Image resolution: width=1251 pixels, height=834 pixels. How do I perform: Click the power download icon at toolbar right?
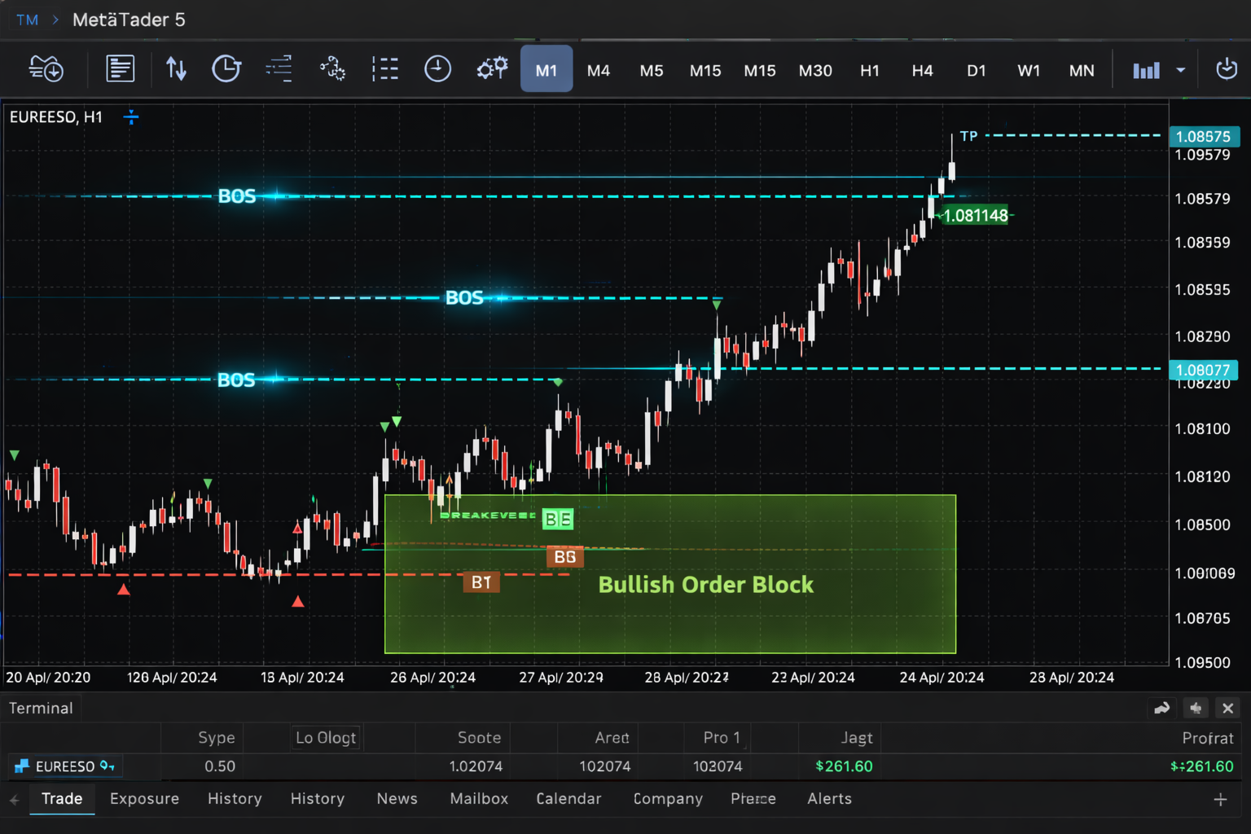(1227, 69)
